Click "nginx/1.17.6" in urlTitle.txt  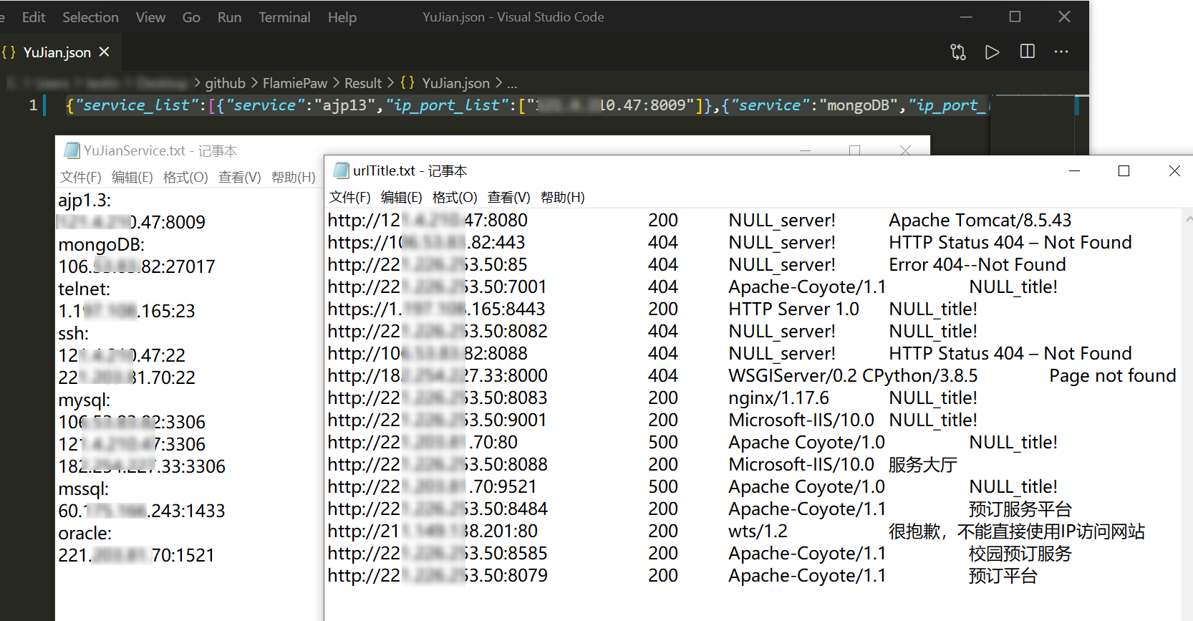pyautogui.click(x=778, y=398)
